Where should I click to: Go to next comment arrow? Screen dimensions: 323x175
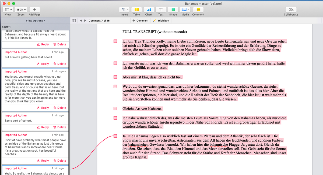coord(85,21)
